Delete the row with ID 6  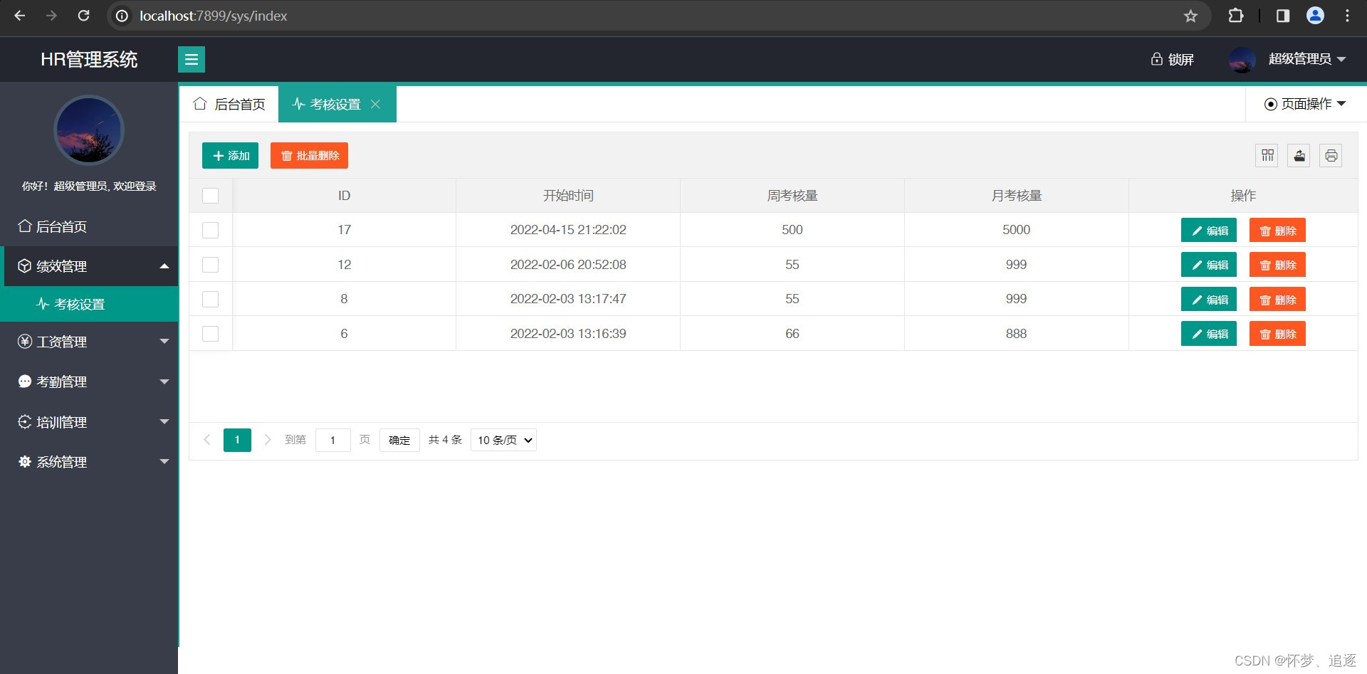[1277, 334]
